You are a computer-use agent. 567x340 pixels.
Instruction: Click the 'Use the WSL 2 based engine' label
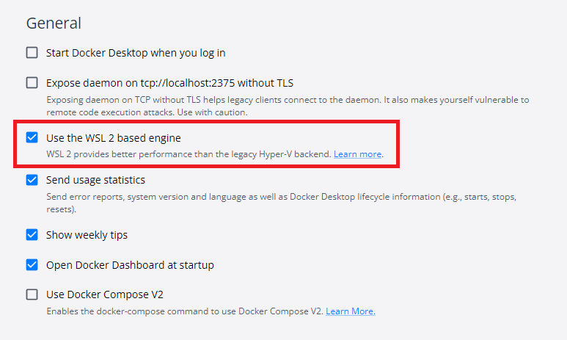coord(114,138)
